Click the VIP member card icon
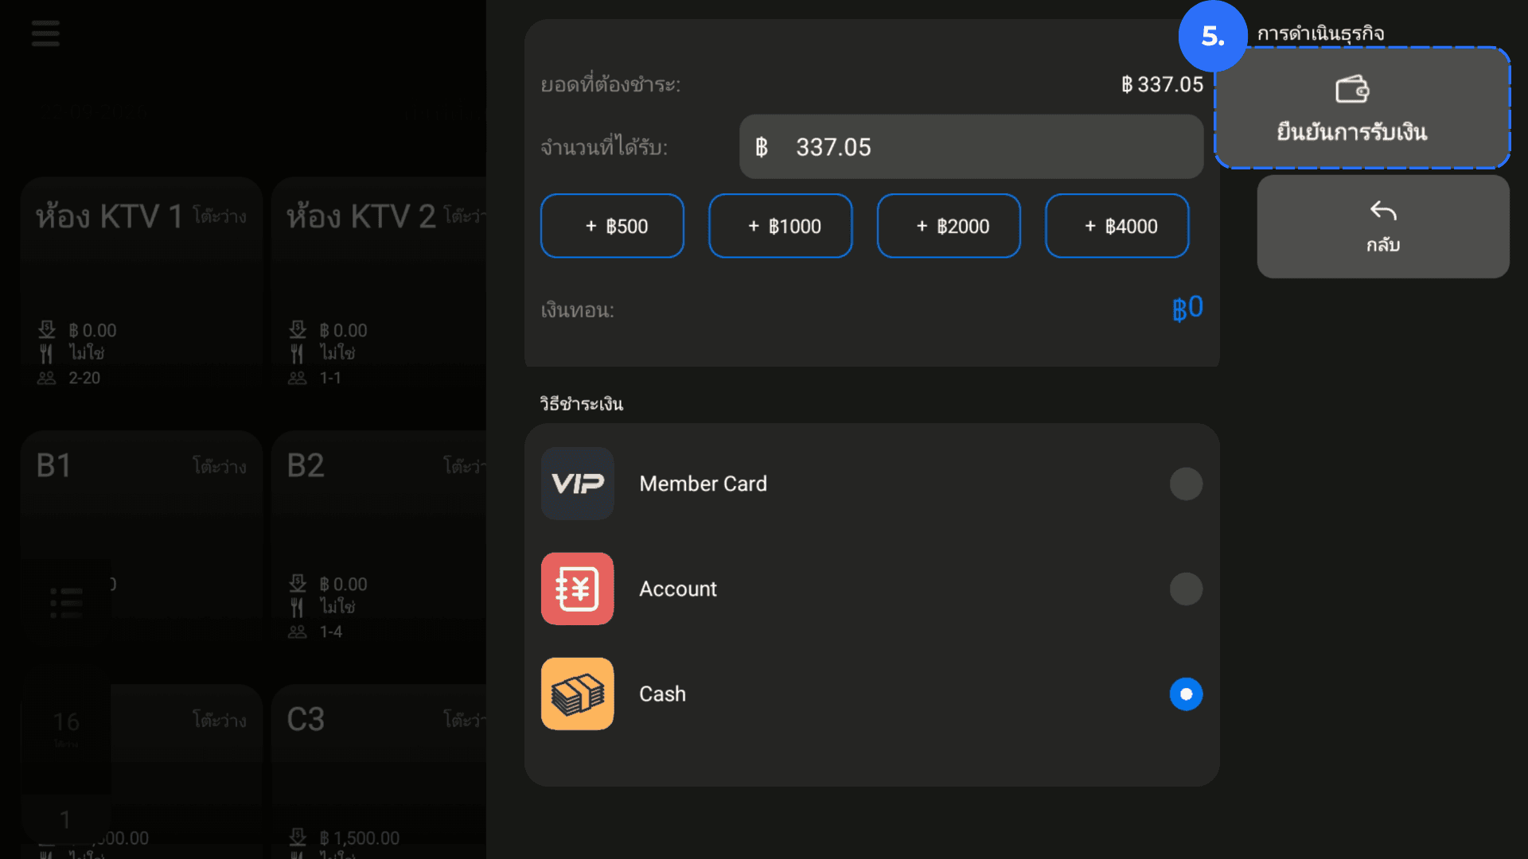This screenshot has width=1528, height=859. click(x=577, y=484)
